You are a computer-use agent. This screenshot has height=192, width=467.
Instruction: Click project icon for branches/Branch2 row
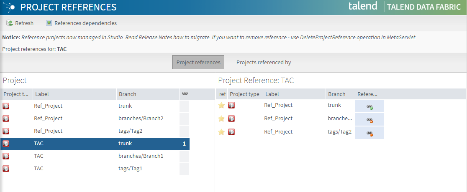pyautogui.click(x=6, y=119)
